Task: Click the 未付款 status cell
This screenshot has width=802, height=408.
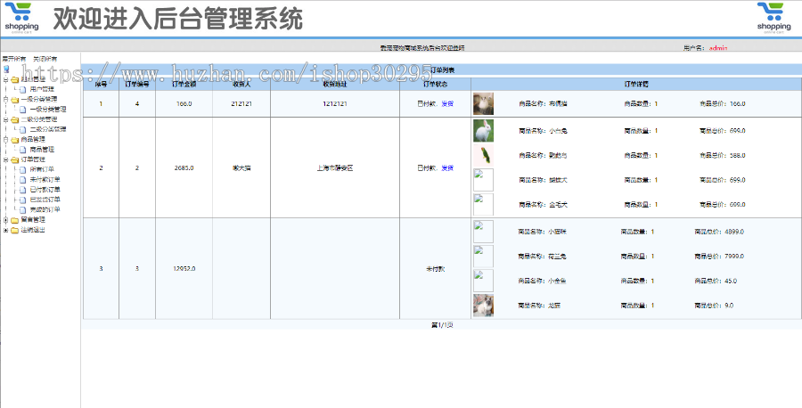Action: (435, 269)
